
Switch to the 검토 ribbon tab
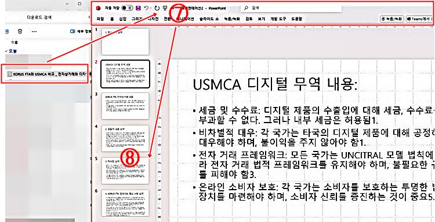pos(249,19)
